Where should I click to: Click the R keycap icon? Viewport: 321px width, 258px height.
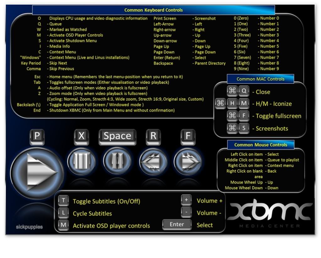pyautogui.click(x=153, y=136)
